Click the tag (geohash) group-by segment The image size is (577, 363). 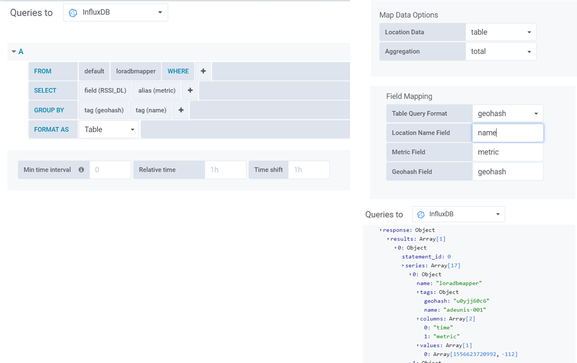pos(104,110)
